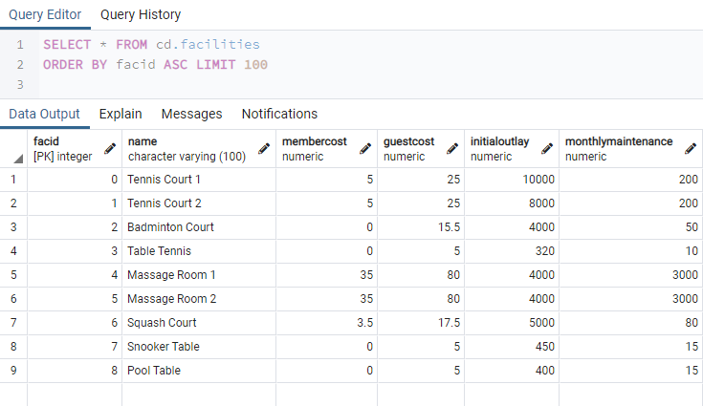
Task: Switch to the Query History tab
Action: click(x=141, y=15)
